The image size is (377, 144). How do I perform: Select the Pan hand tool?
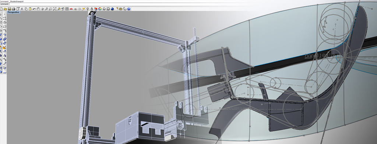coord(38,9)
